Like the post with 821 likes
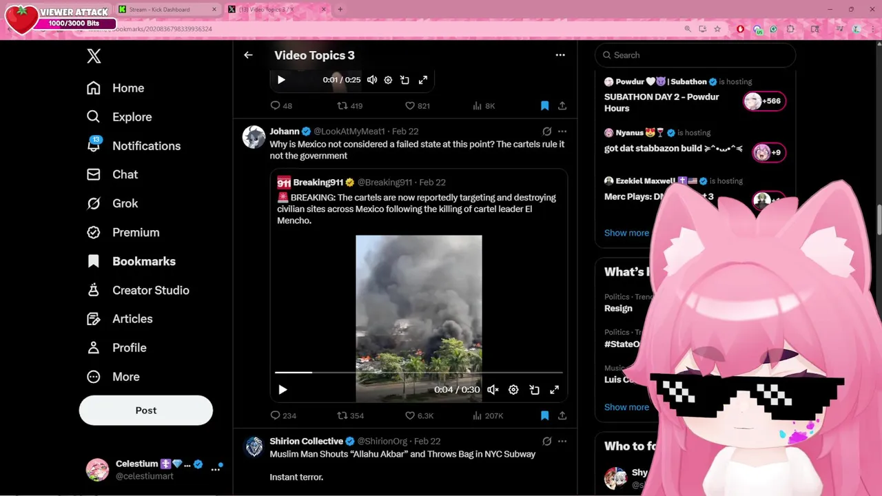 click(417, 106)
